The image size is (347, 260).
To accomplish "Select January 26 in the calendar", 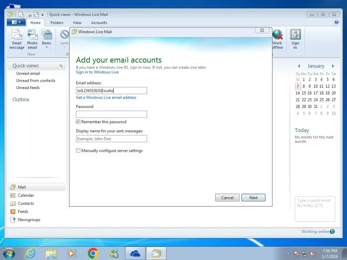I will click(328, 100).
